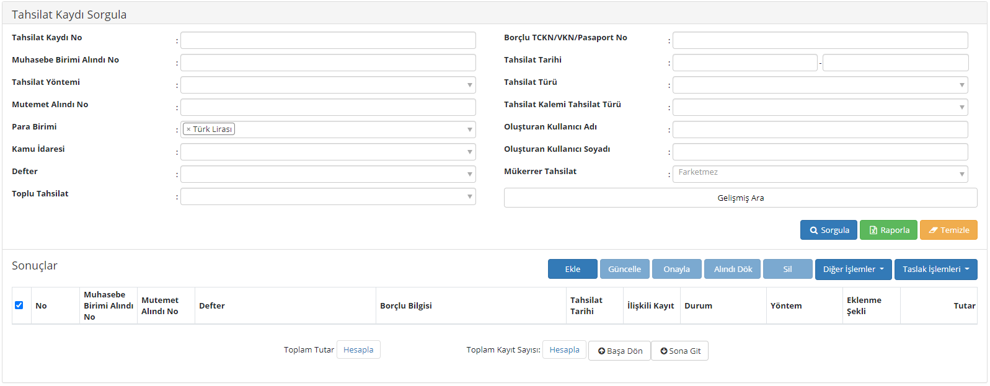Click the Başa Dön arrow button
This screenshot has width=990, height=386.
pyautogui.click(x=619, y=351)
